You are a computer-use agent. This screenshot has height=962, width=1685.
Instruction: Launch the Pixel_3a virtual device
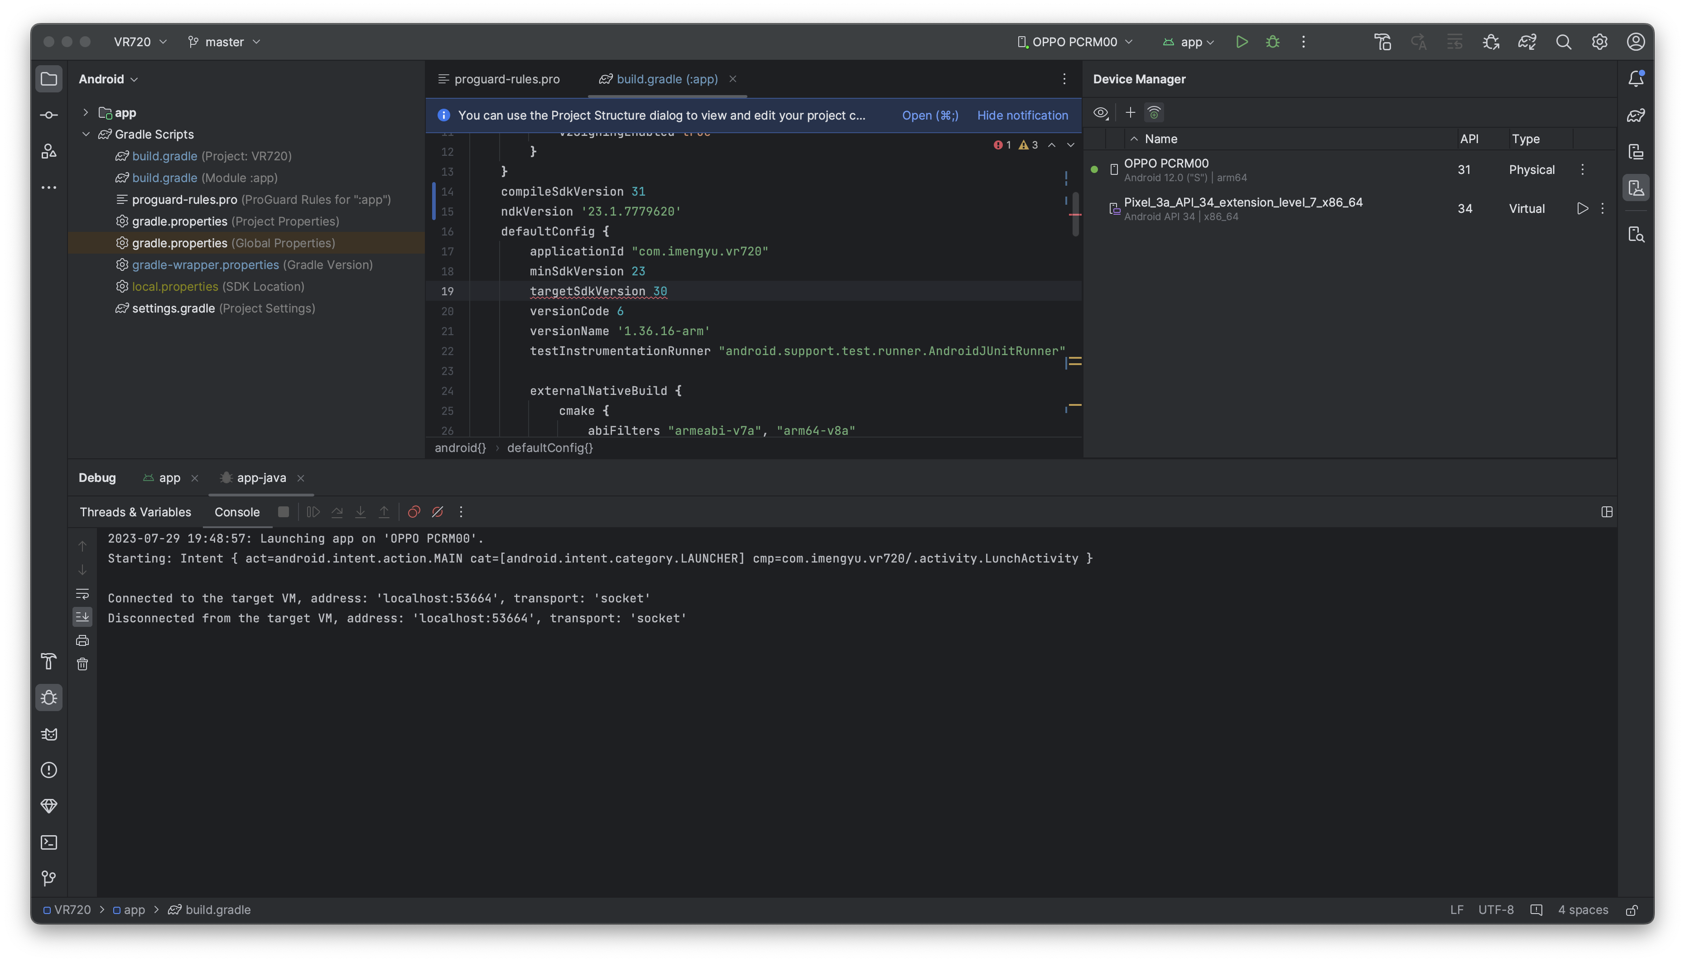[x=1582, y=209]
